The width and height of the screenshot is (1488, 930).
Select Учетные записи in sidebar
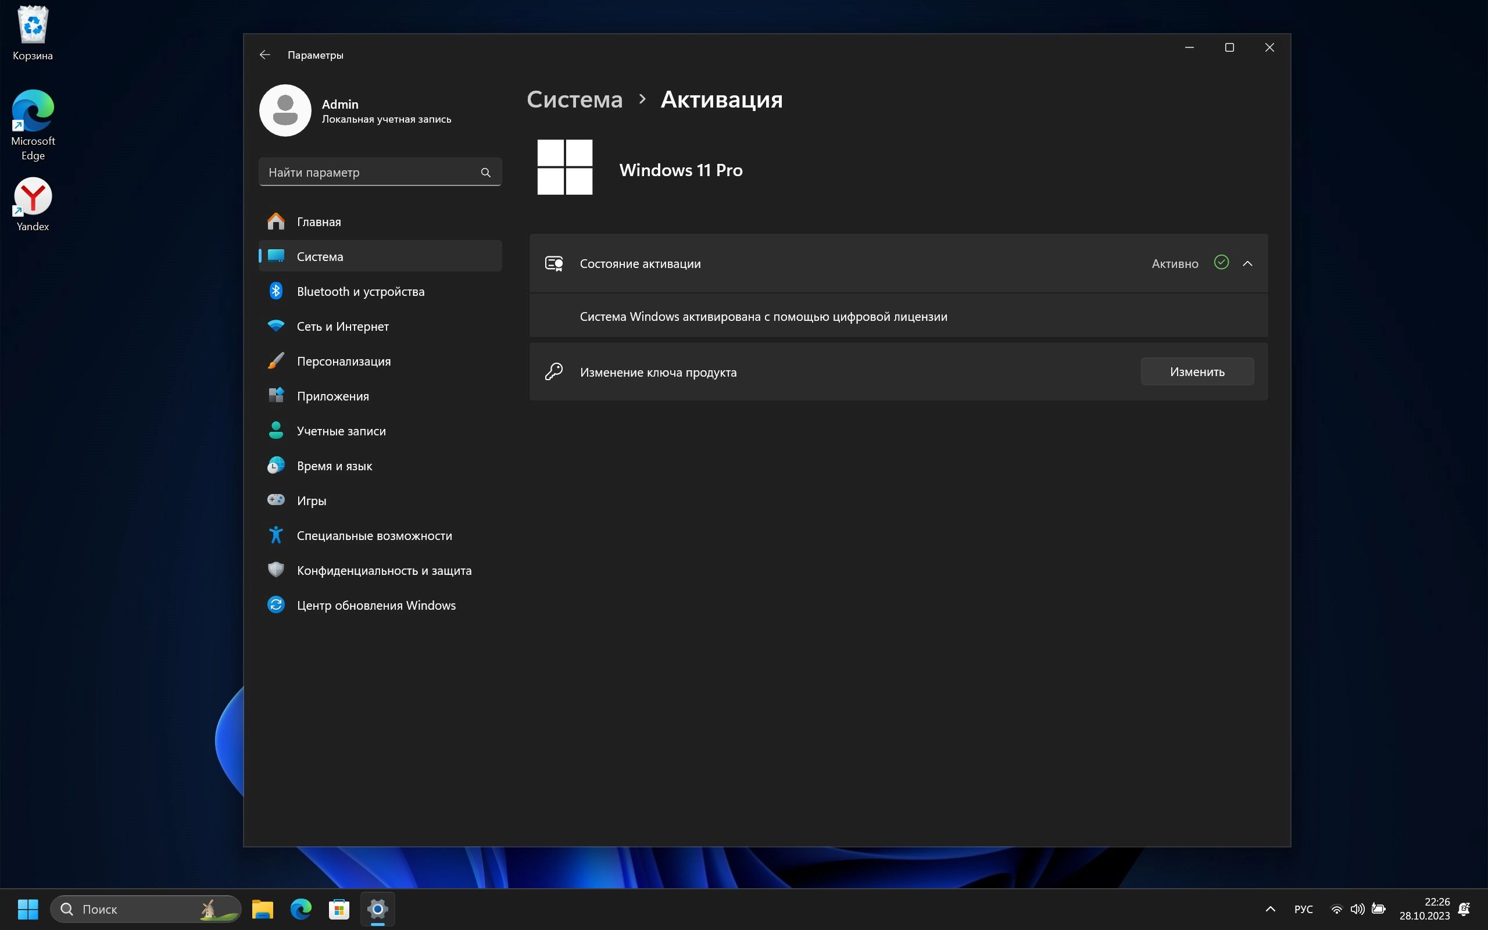[x=341, y=431]
